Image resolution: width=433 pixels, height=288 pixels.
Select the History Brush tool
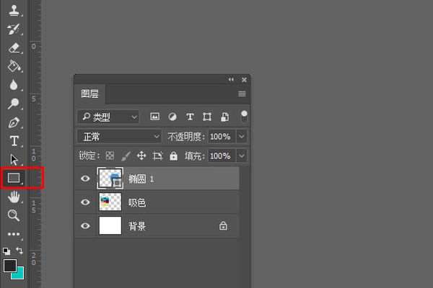tap(14, 29)
